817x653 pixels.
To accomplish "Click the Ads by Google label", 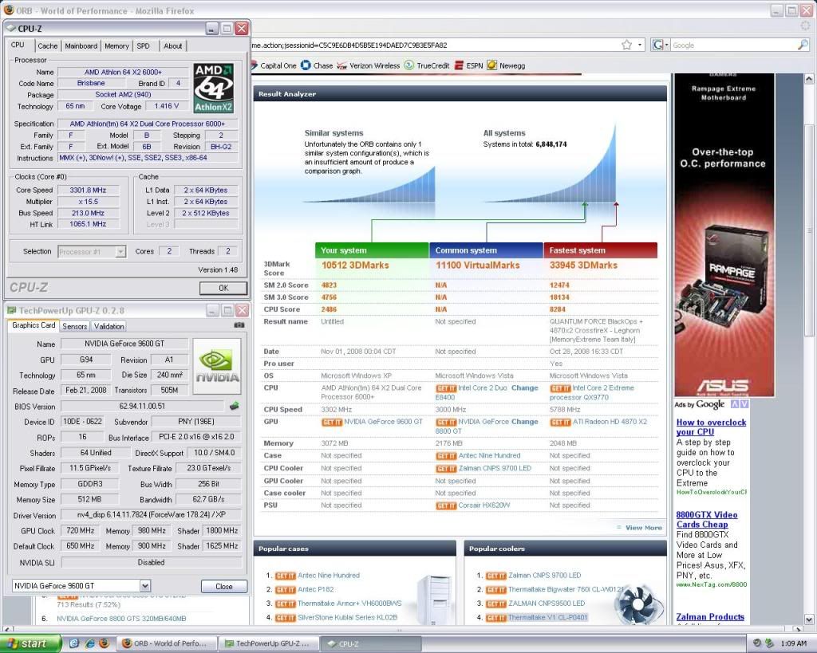I will click(699, 404).
